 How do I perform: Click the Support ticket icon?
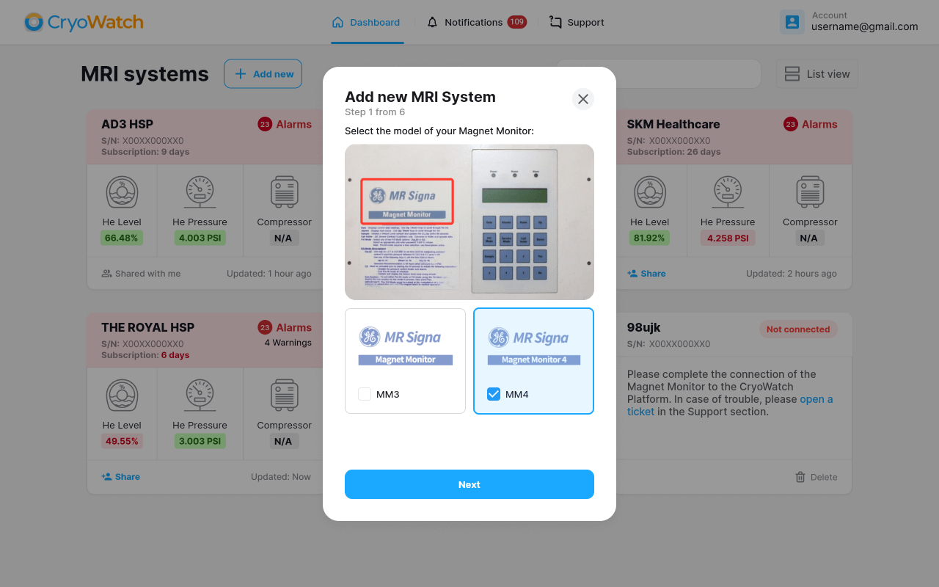[x=555, y=22]
